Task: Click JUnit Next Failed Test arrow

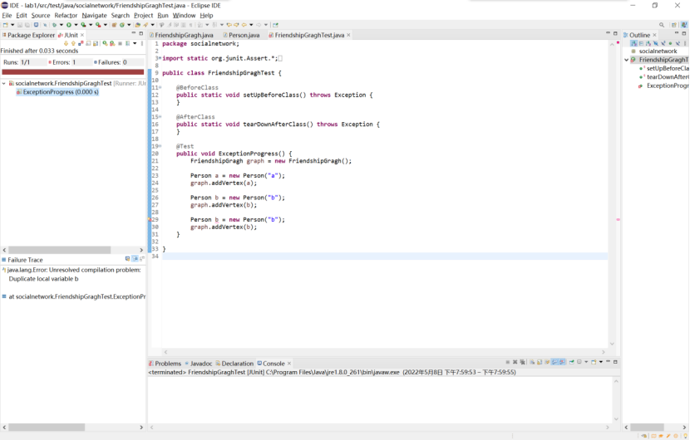Action: click(x=66, y=43)
